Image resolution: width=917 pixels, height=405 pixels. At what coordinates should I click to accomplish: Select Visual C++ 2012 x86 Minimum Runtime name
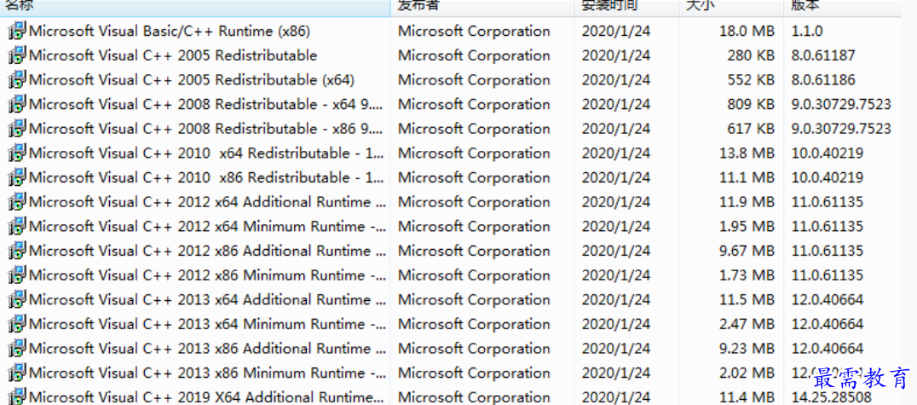click(x=208, y=275)
